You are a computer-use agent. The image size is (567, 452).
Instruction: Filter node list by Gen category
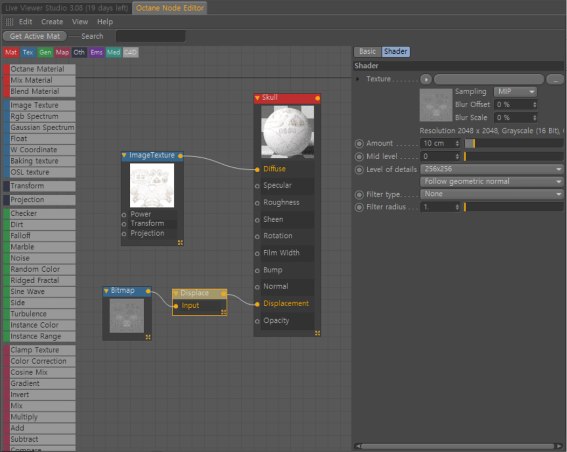point(45,52)
